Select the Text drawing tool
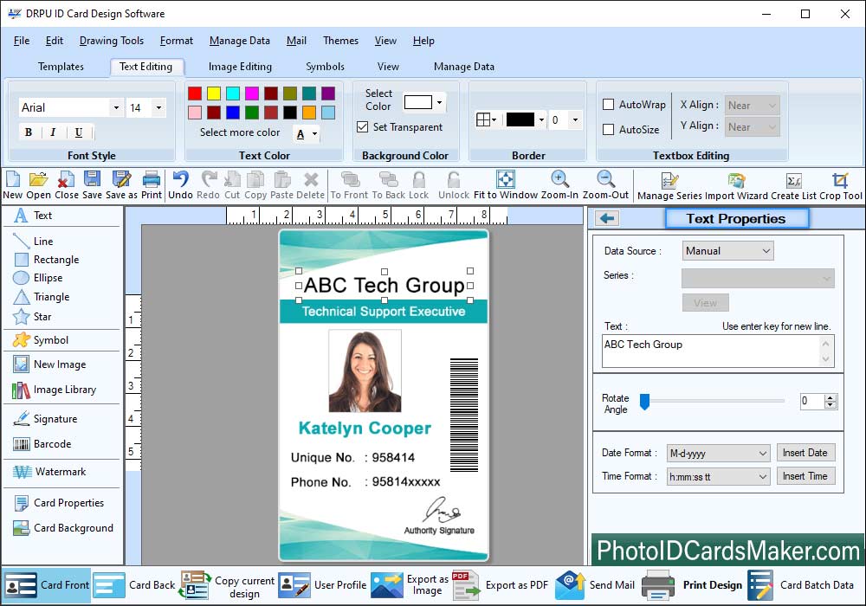The height and width of the screenshot is (606, 866). [x=33, y=216]
